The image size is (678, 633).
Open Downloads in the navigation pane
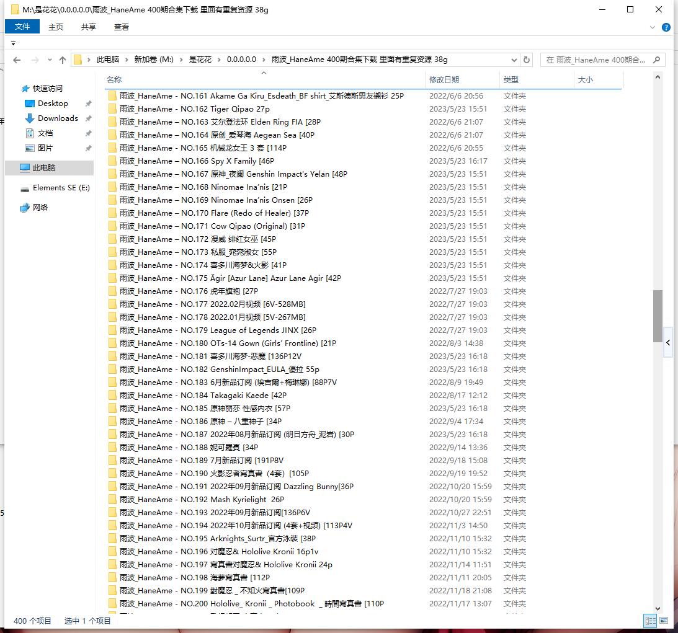pos(58,118)
